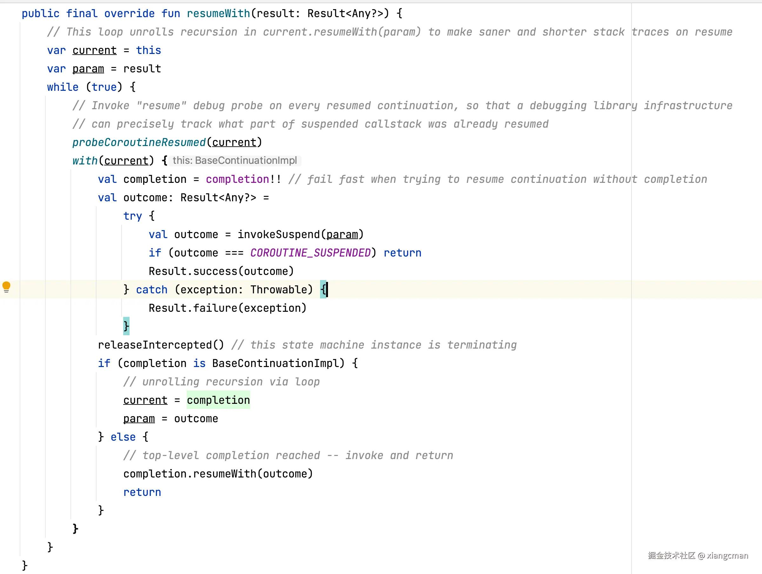Click the 'try' keyword

point(132,216)
